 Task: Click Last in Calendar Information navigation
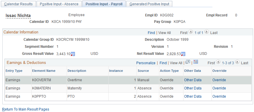pyautogui.click(x=214, y=33)
